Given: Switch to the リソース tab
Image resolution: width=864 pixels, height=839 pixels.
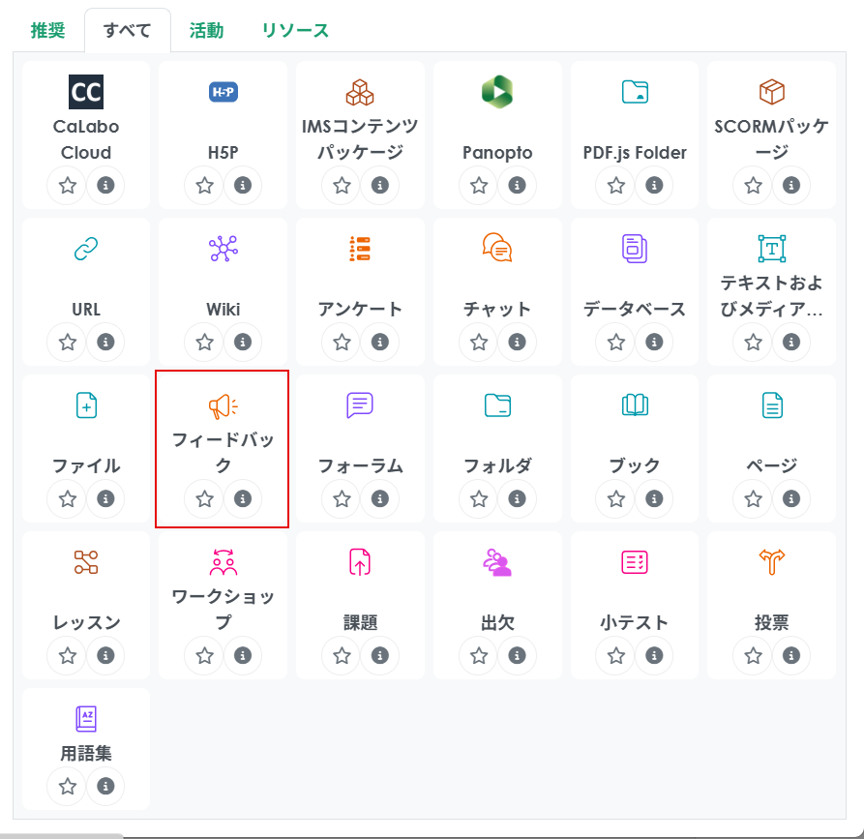Looking at the screenshot, I should (x=295, y=30).
